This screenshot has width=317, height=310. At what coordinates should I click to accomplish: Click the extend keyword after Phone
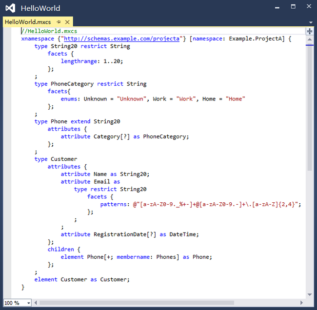click(80, 121)
